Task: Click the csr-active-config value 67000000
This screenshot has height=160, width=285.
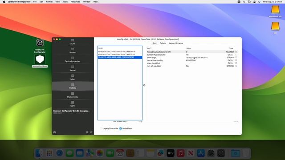Action: [191, 60]
